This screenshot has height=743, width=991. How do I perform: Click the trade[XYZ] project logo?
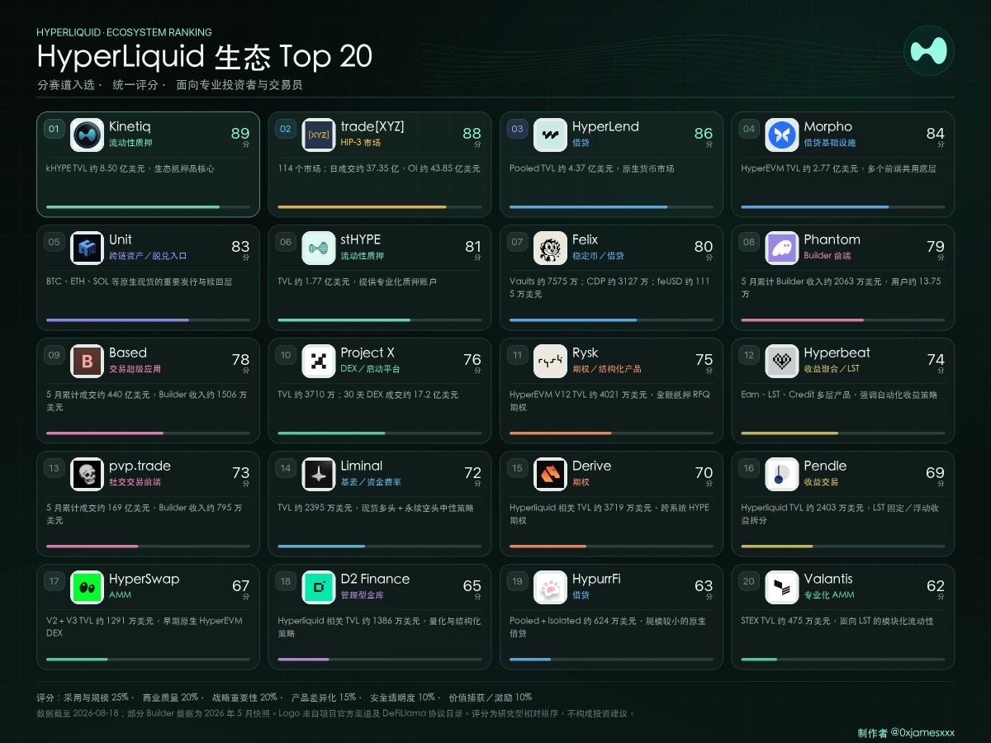point(319,135)
